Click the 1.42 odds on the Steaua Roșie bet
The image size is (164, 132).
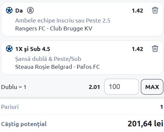pos(138,49)
